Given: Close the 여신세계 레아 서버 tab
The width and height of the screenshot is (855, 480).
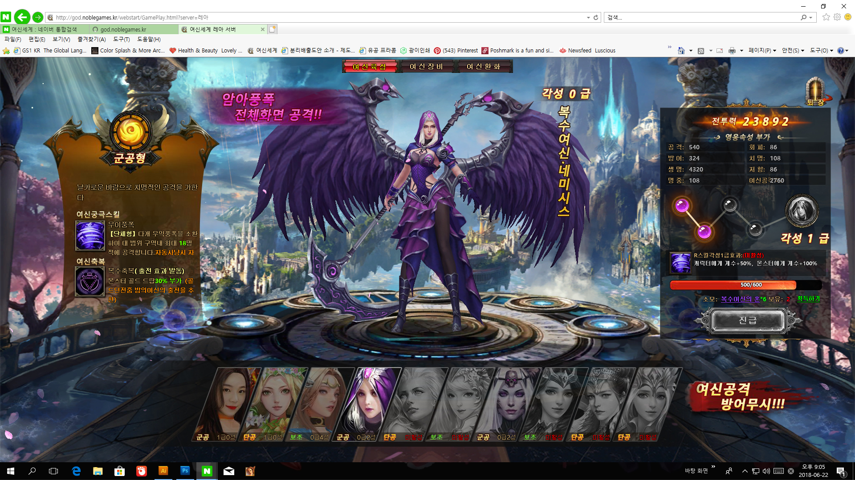Looking at the screenshot, I should click(263, 29).
